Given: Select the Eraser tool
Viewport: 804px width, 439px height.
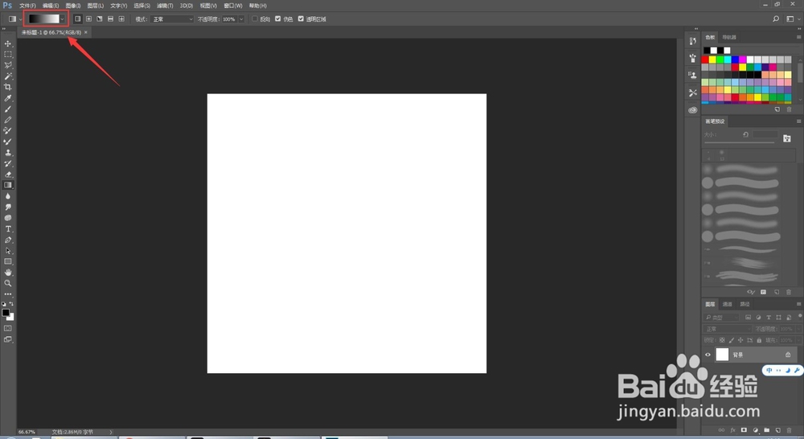Looking at the screenshot, I should (8, 174).
